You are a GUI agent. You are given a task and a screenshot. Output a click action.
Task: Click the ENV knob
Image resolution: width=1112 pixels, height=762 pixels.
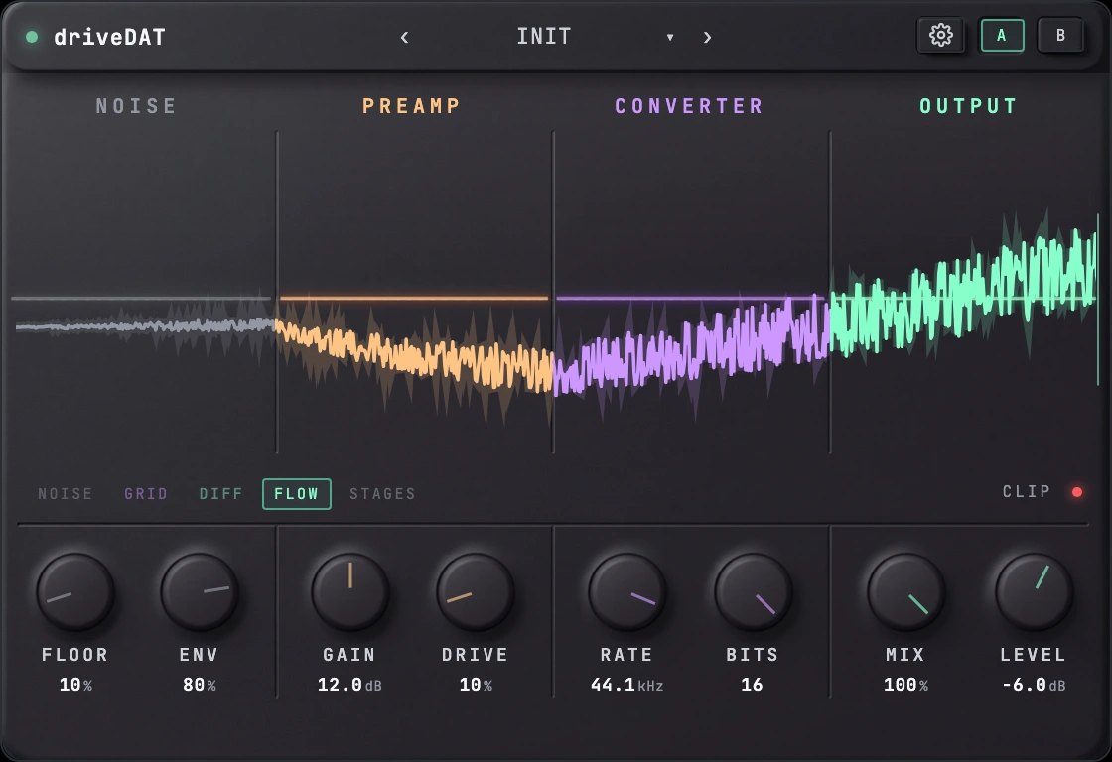pyautogui.click(x=200, y=591)
